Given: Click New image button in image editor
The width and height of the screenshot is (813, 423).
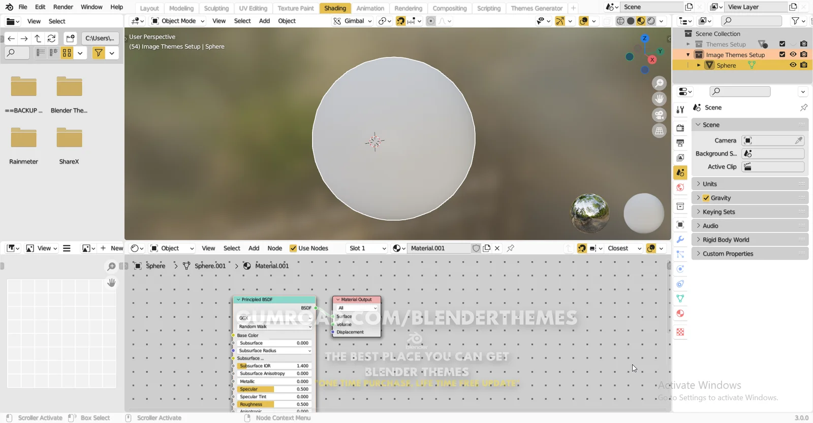Looking at the screenshot, I should click(112, 248).
